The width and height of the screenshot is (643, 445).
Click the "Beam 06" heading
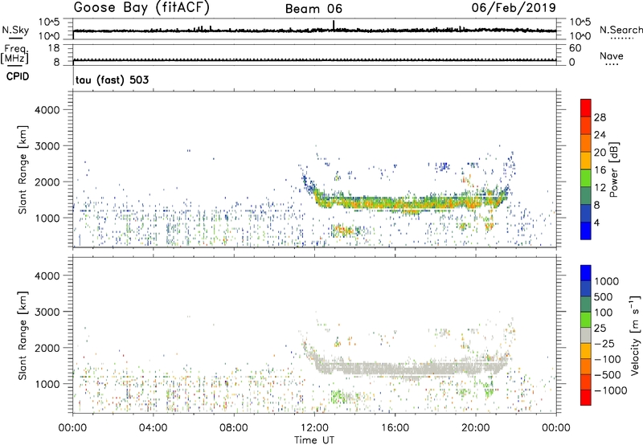(x=313, y=9)
